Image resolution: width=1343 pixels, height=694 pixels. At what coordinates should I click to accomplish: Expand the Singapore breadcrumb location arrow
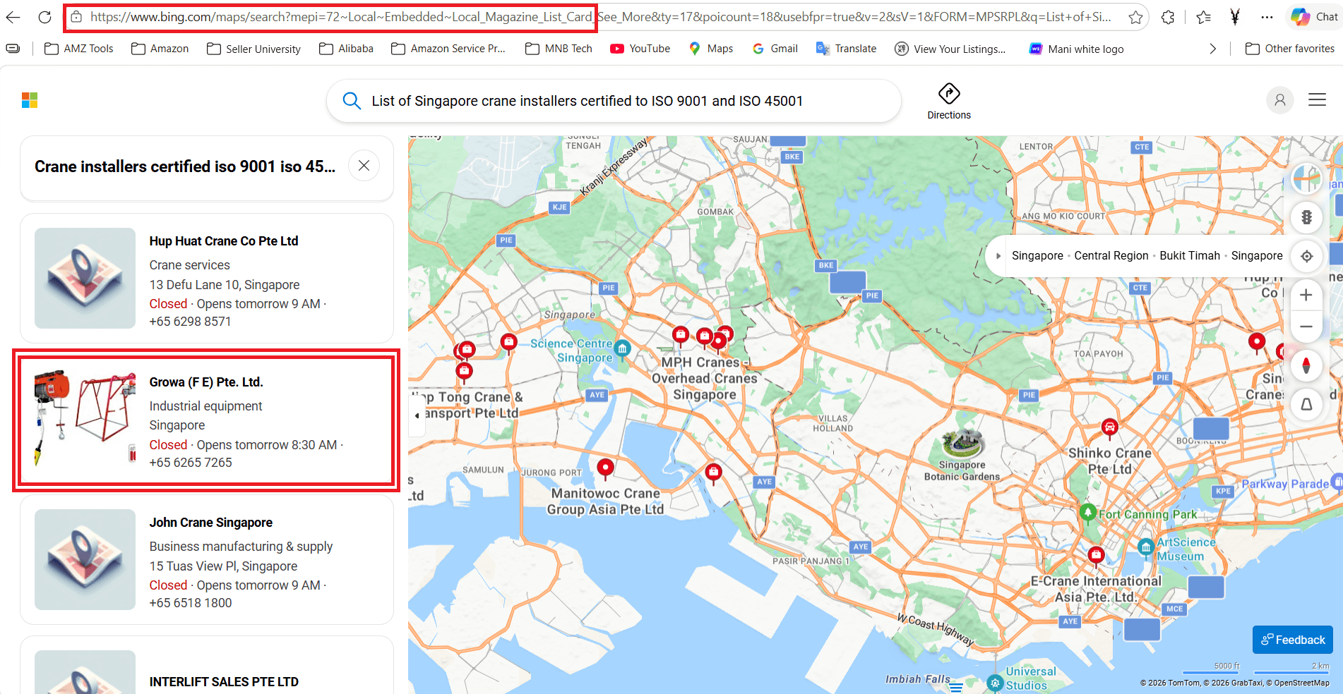coord(998,256)
